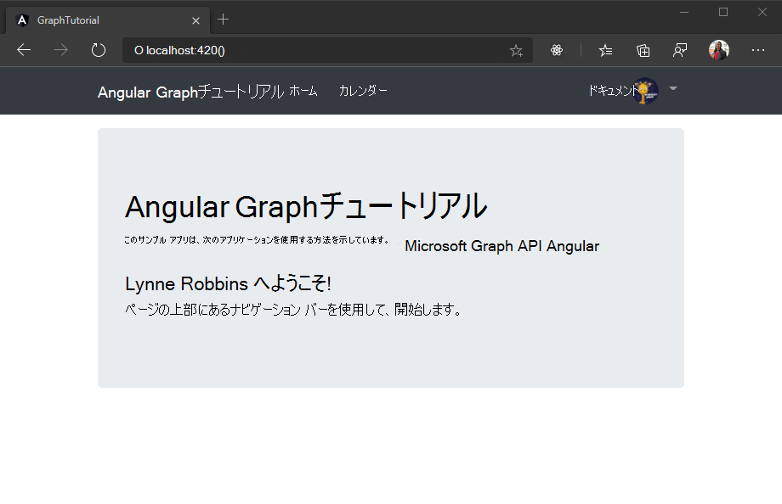Click the Angular favicon on the GraphTutorial tab

pos(22,20)
